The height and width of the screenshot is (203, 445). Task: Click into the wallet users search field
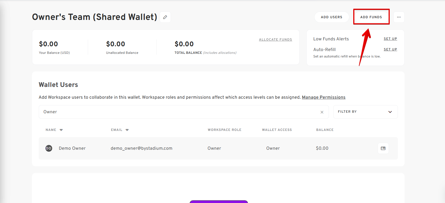pos(180,112)
